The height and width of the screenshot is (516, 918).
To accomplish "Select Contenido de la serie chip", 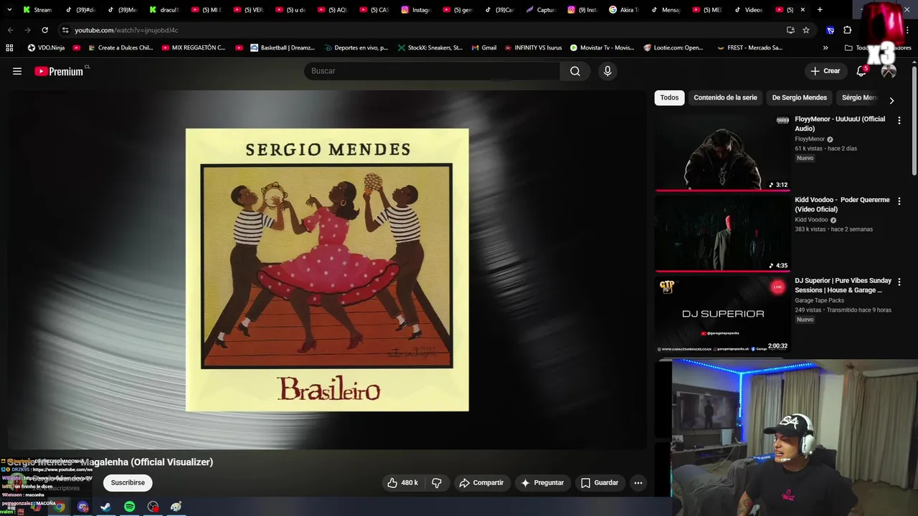I will coord(725,97).
